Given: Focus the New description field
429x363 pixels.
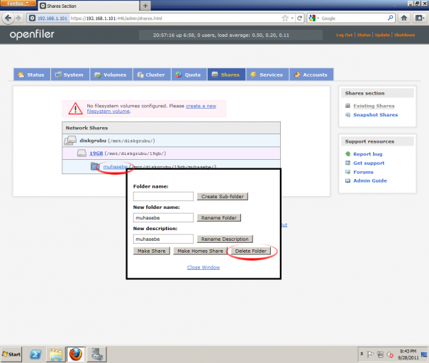Looking at the screenshot, I should tap(163, 239).
